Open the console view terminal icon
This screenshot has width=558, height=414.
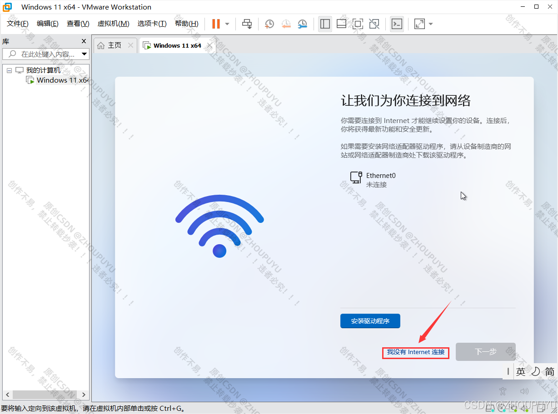pyautogui.click(x=397, y=24)
